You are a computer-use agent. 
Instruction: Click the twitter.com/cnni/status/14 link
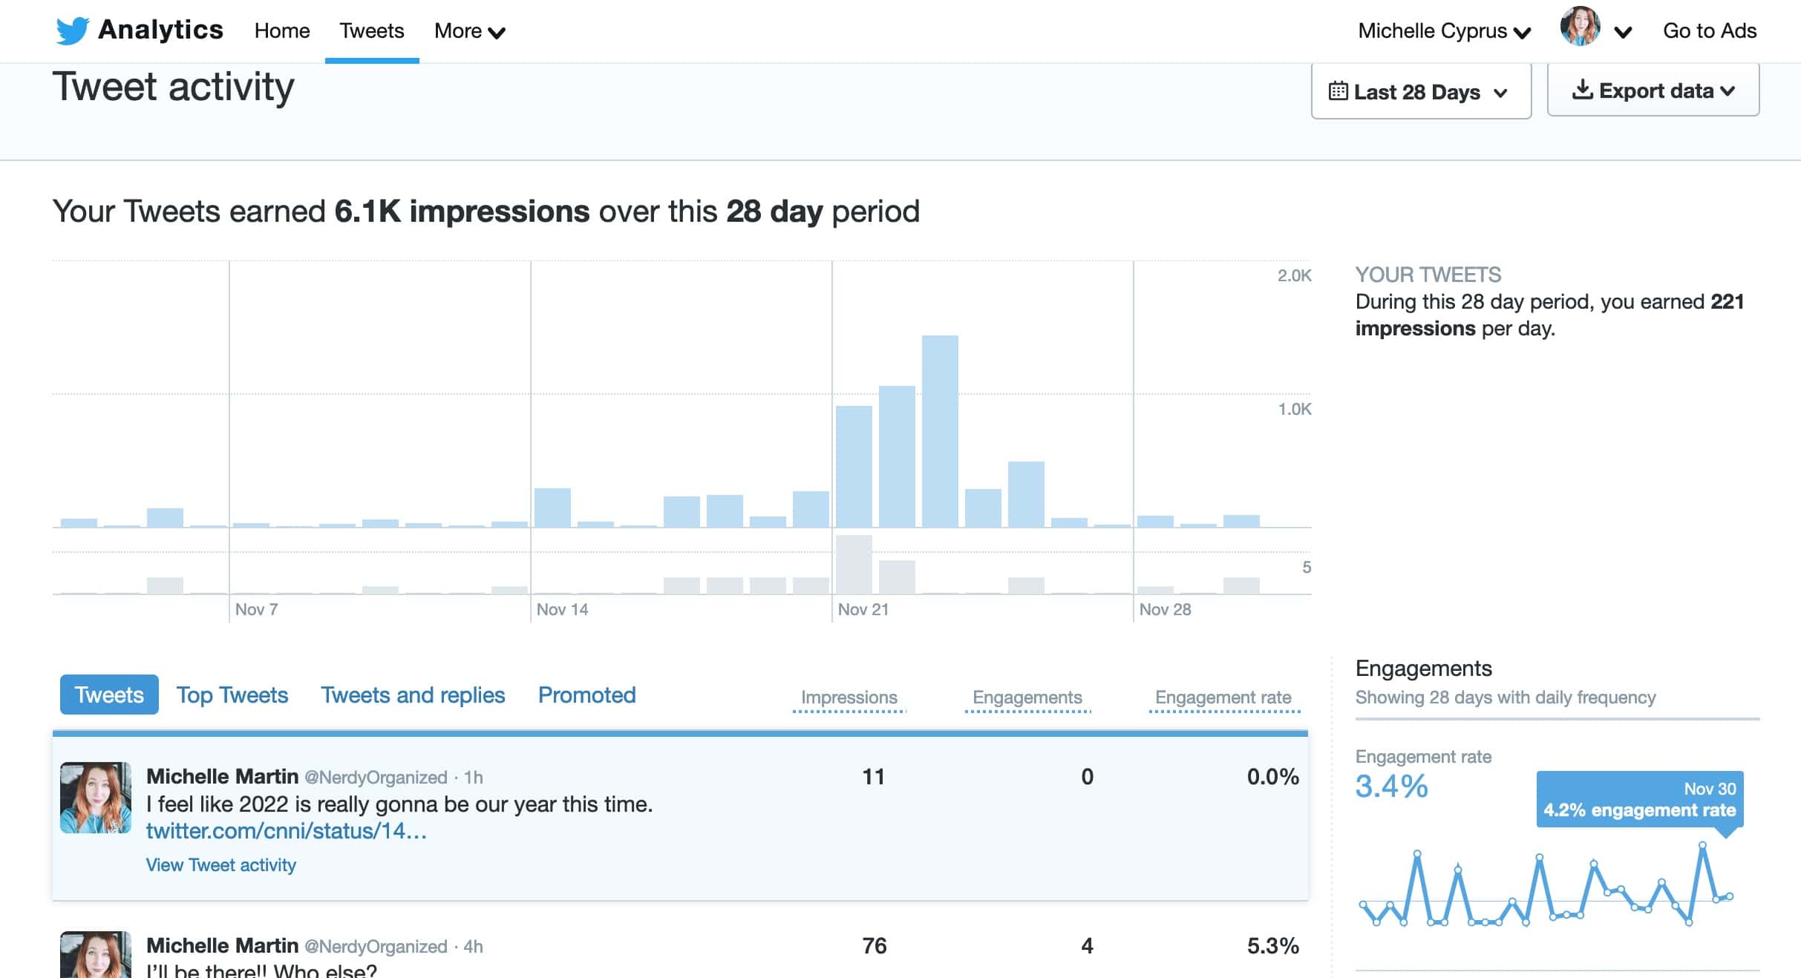tap(283, 831)
